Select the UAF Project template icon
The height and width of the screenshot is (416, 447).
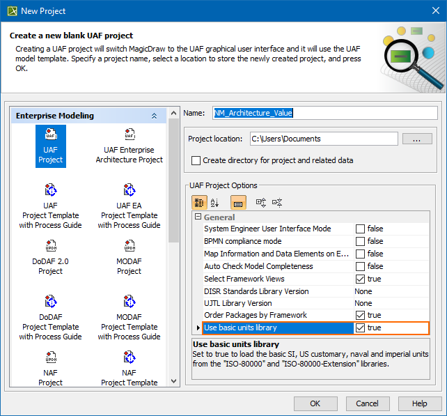click(x=50, y=134)
